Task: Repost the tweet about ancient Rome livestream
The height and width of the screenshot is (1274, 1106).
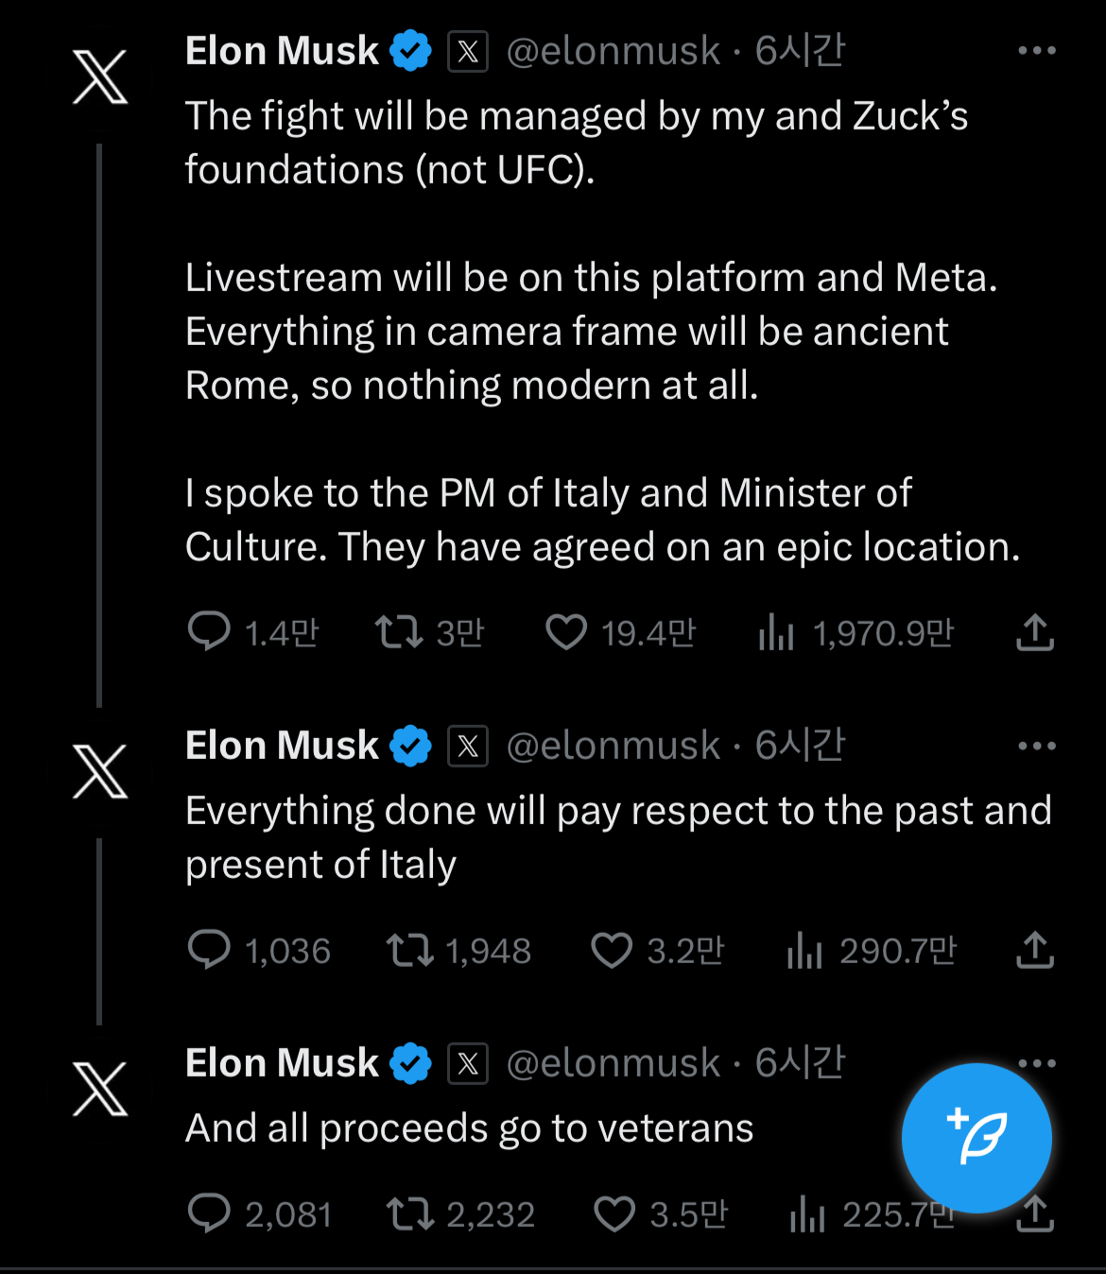Action: point(399,631)
